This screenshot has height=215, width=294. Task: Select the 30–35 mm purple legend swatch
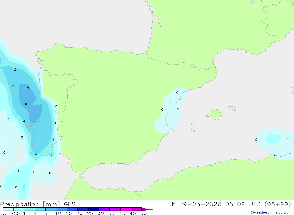tap(104, 209)
